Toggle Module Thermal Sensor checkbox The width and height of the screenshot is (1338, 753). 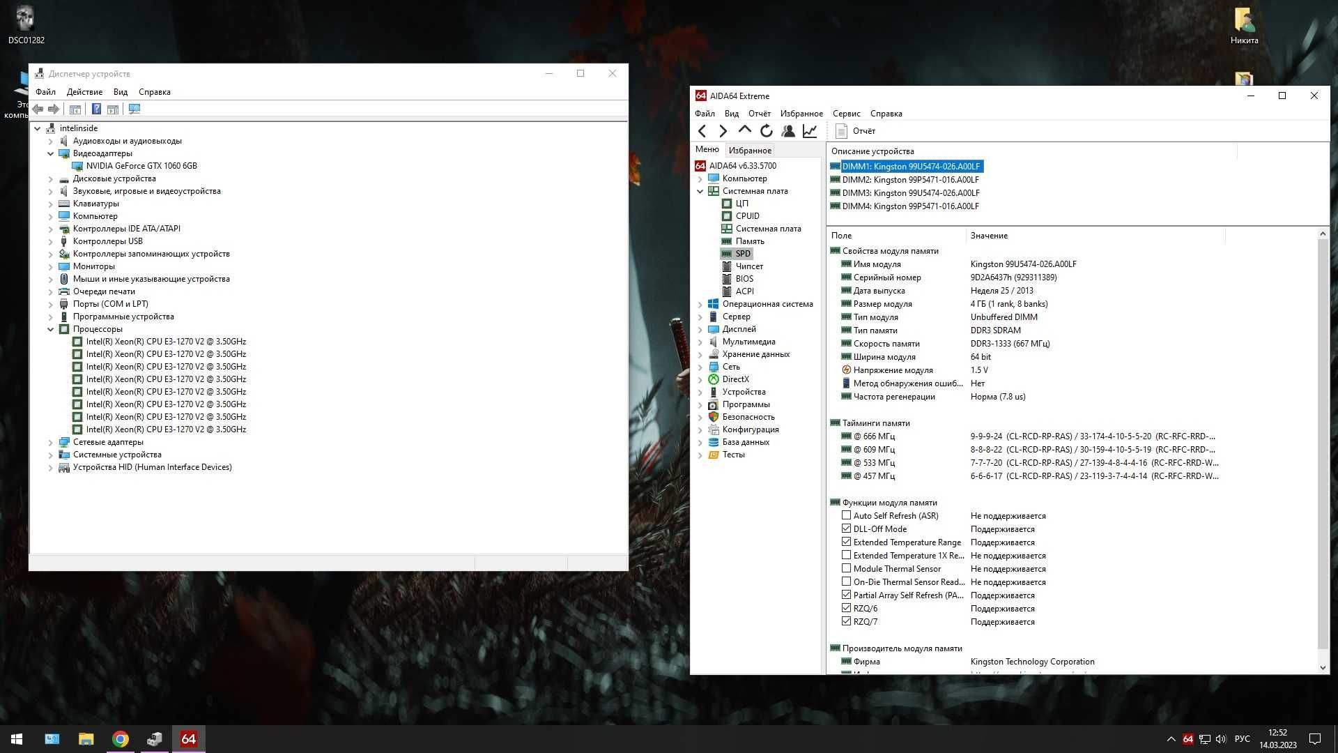846,568
